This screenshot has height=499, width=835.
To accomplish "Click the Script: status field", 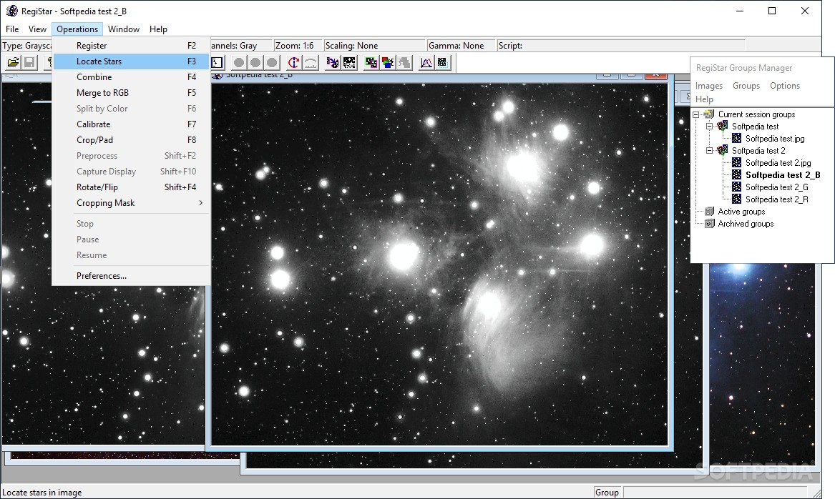I will 620,46.
